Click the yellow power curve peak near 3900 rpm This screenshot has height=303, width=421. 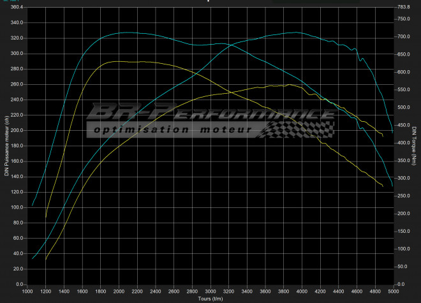click(x=288, y=84)
